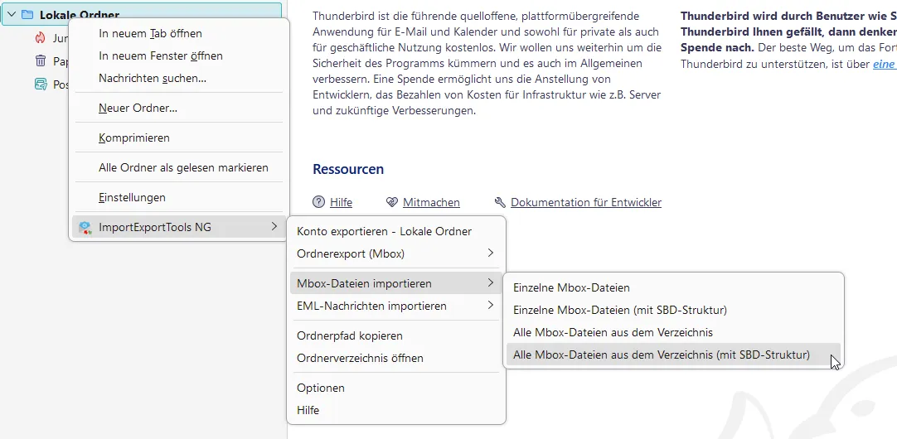
Task: Choose Komprimieren from context menu
Action: coord(179,137)
